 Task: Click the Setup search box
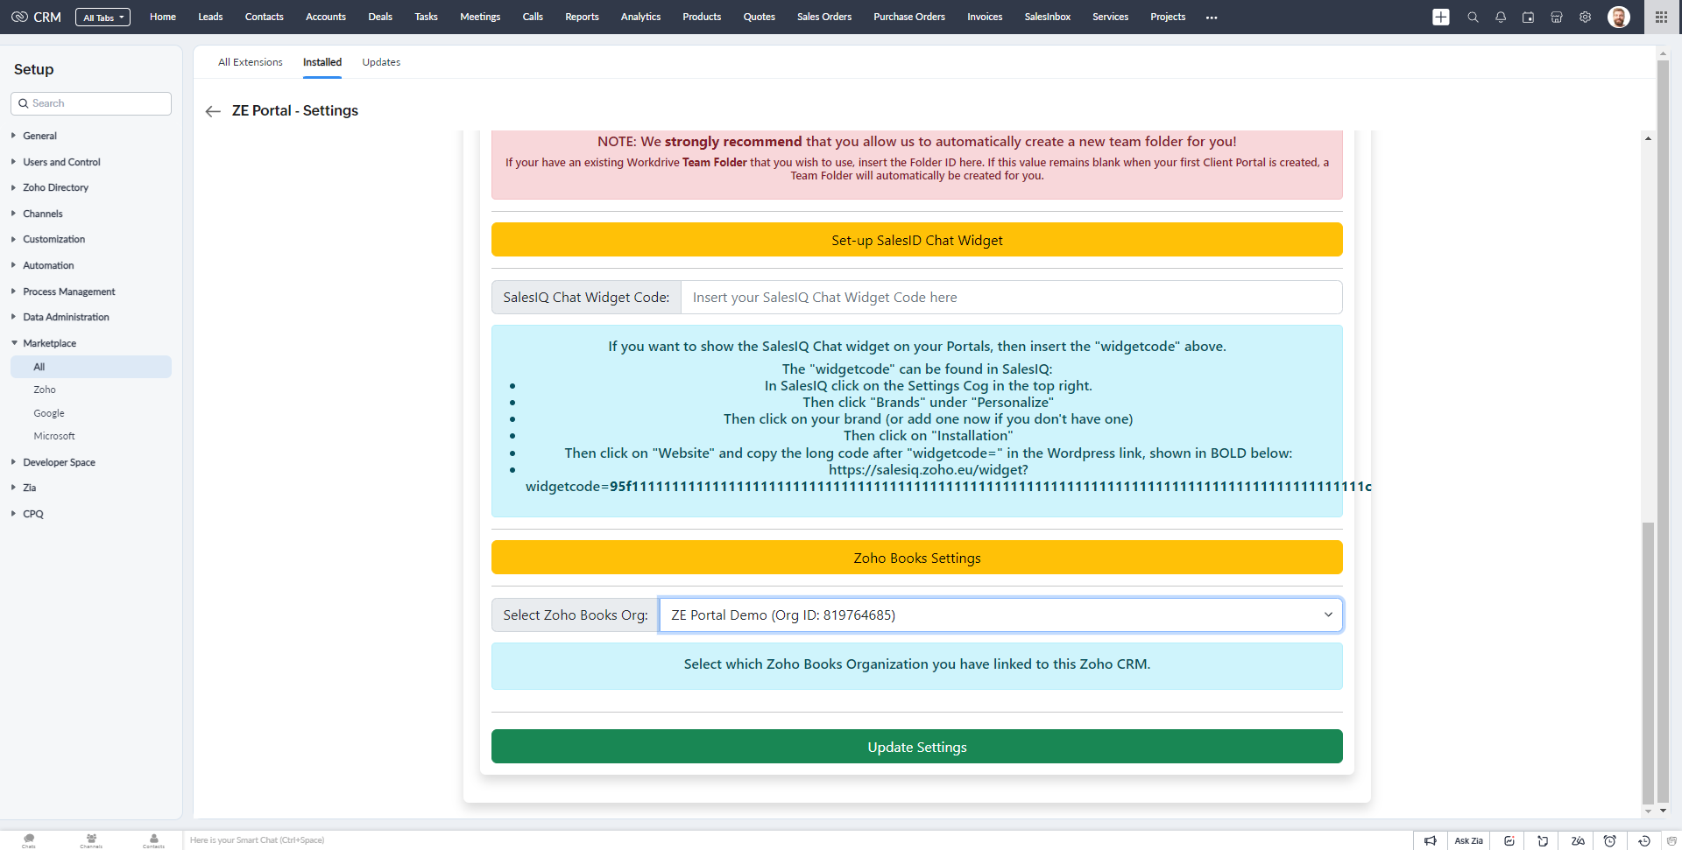pos(91,103)
